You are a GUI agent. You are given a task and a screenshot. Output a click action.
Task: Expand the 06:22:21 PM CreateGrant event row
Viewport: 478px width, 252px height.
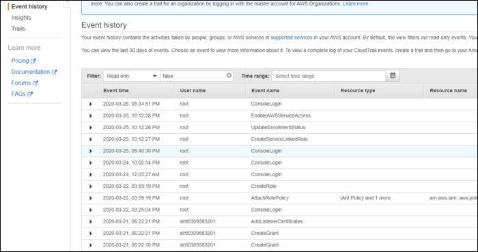[91, 234]
